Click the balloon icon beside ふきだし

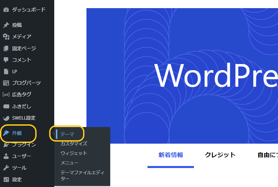coord(6,106)
